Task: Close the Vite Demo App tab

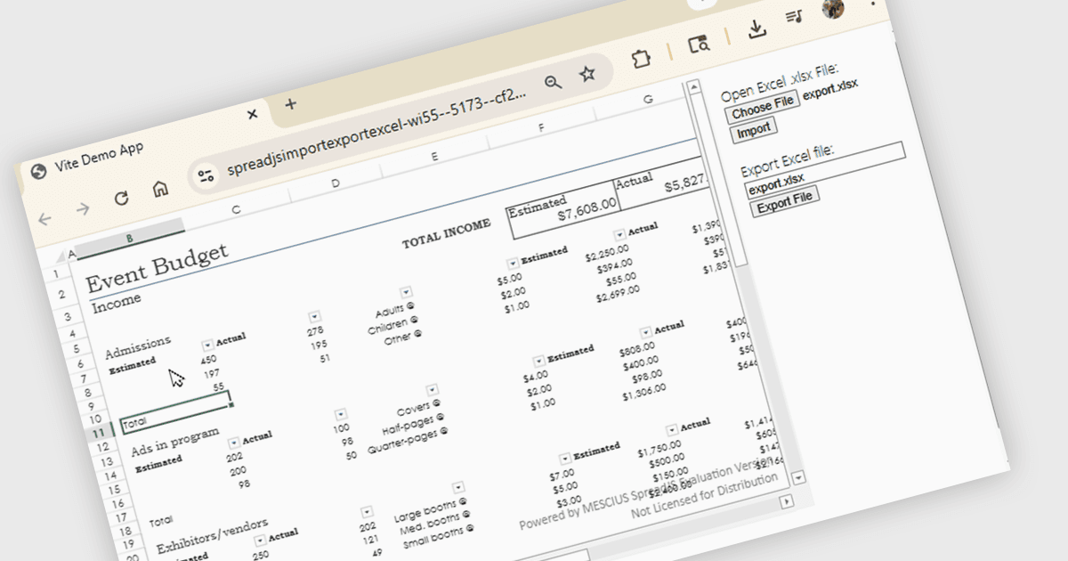Action: point(252,114)
